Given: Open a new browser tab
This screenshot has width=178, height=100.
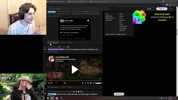Looking at the screenshot, I should click(114, 2).
